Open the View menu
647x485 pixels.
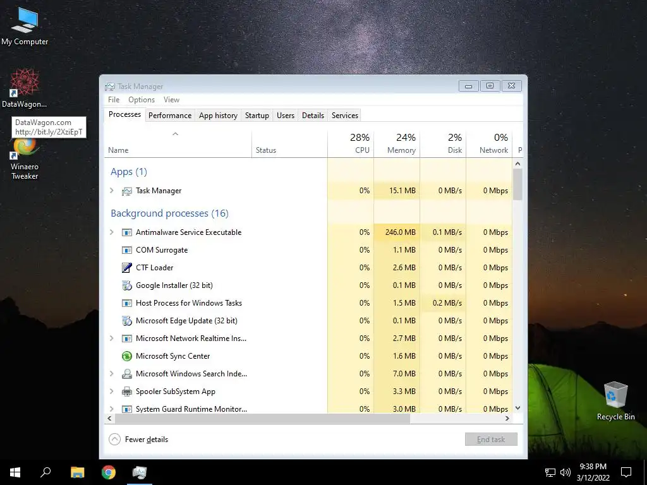(171, 100)
